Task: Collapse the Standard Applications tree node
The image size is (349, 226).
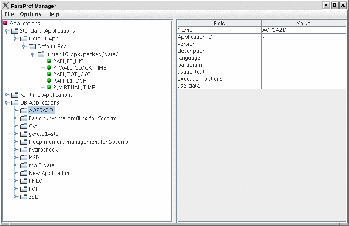Action: click(7, 31)
